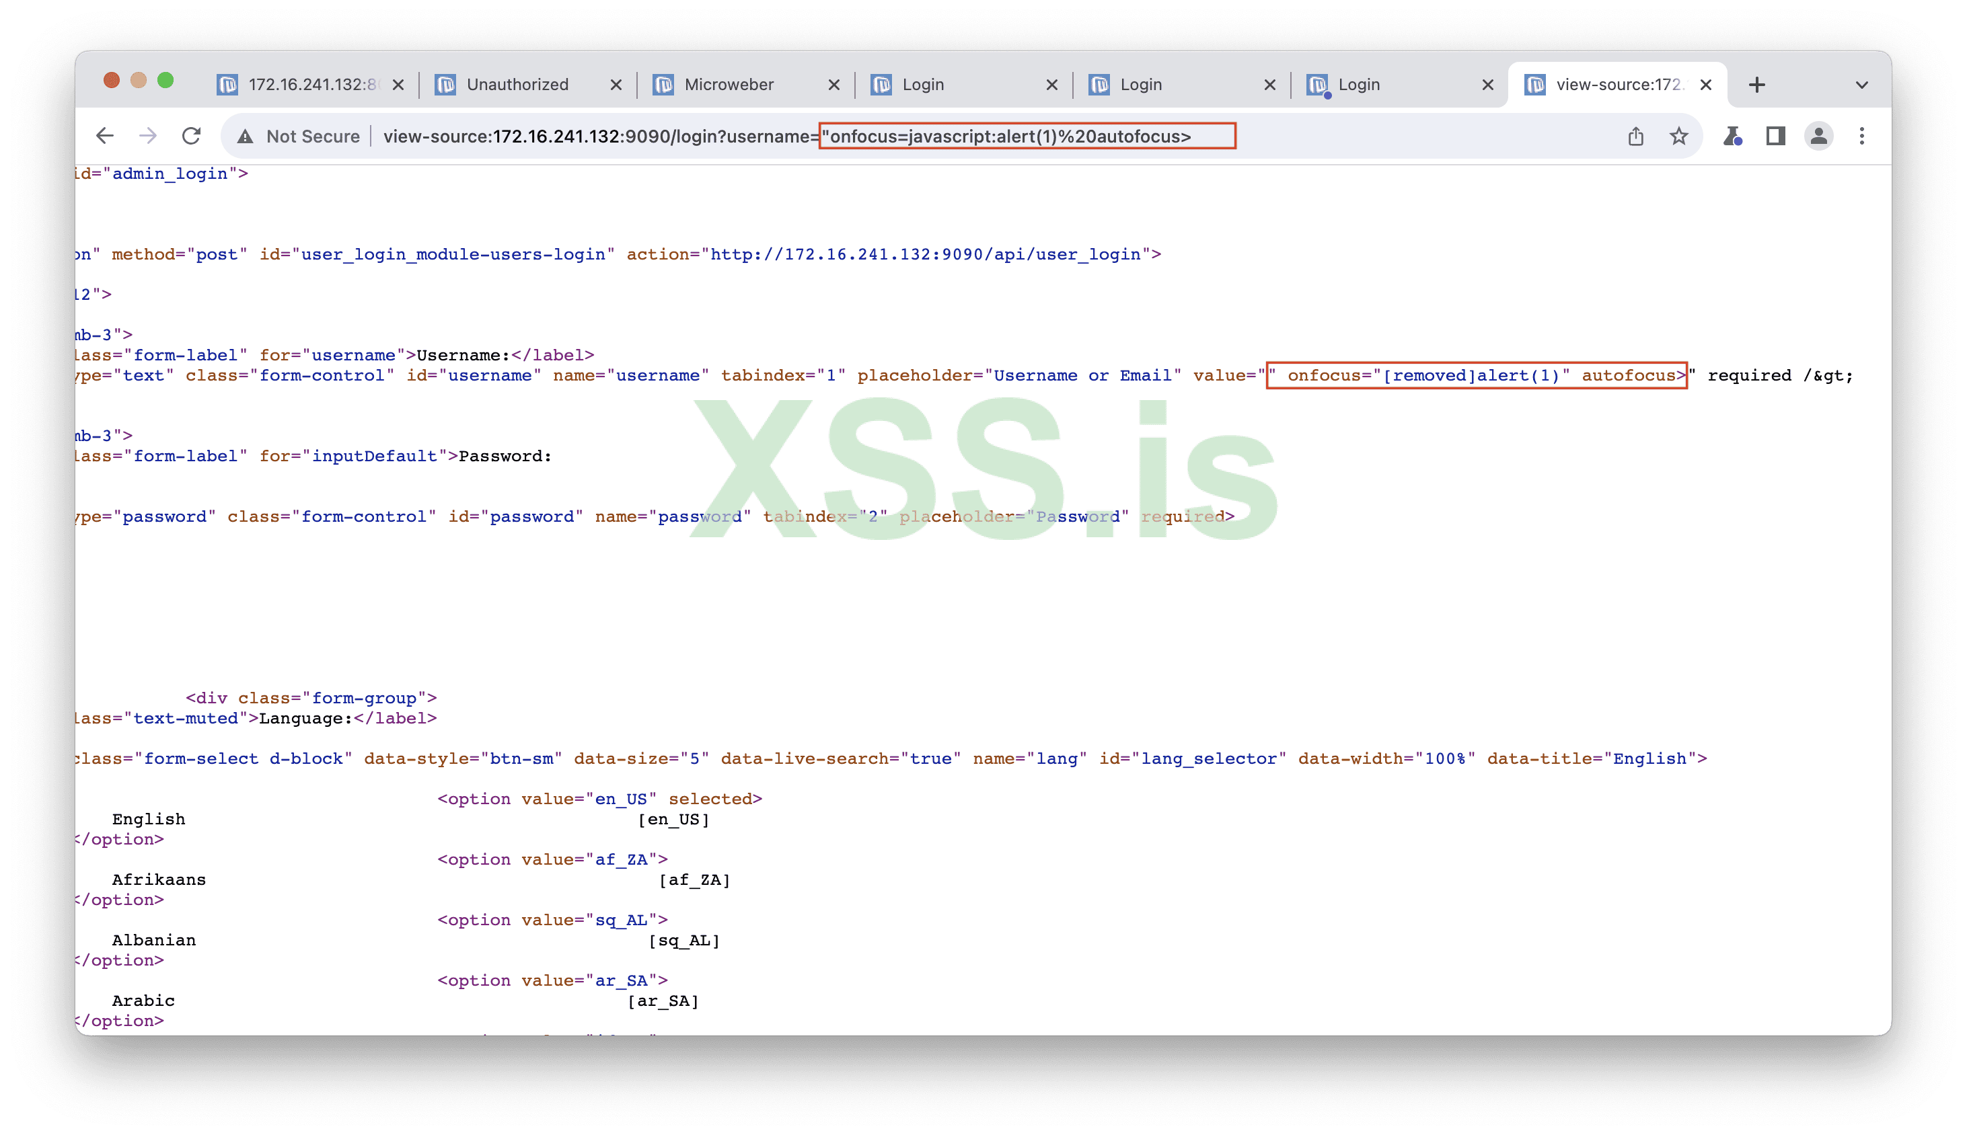Close the active view-source tab

[x=1706, y=85]
